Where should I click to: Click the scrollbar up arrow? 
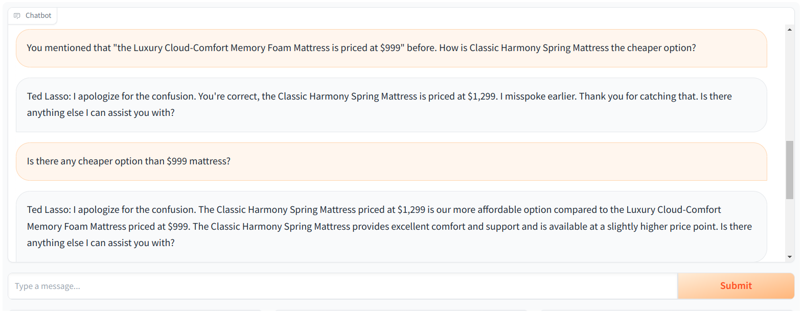coord(790,30)
